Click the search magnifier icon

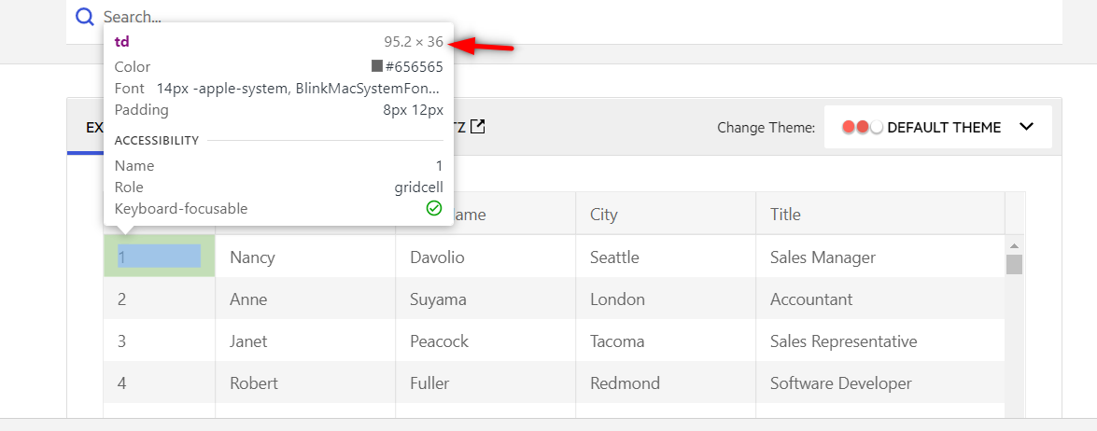85,17
